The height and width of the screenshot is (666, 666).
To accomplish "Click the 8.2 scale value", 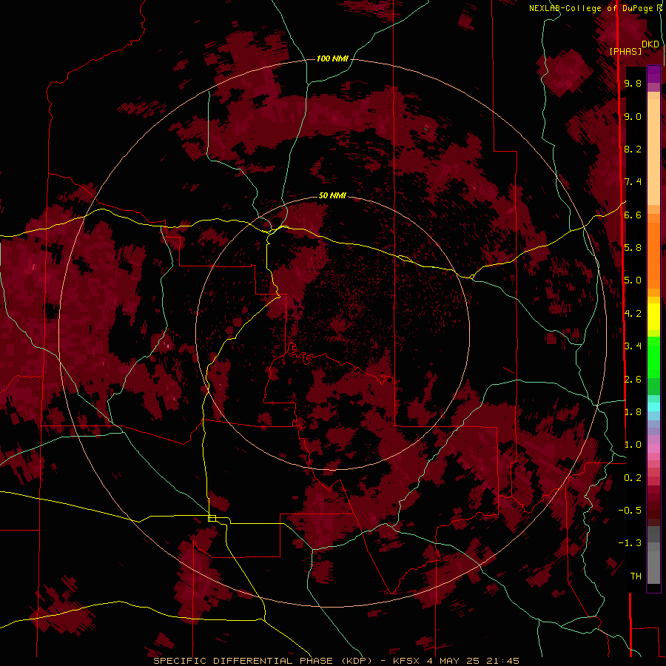I will (633, 149).
